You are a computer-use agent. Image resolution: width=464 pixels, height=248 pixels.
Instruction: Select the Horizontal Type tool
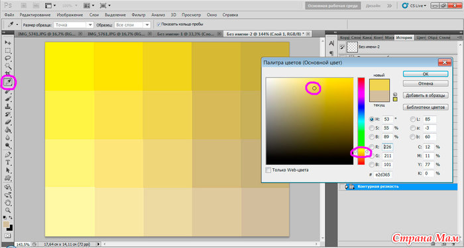tap(8, 163)
